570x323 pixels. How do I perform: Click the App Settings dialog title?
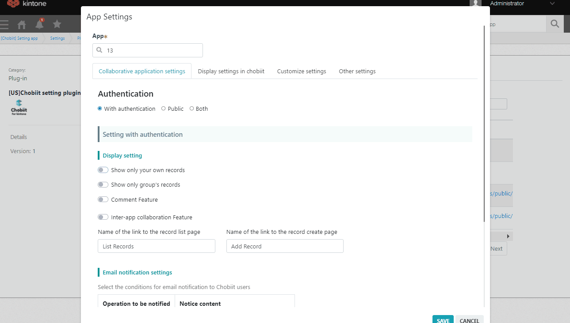[x=109, y=17]
